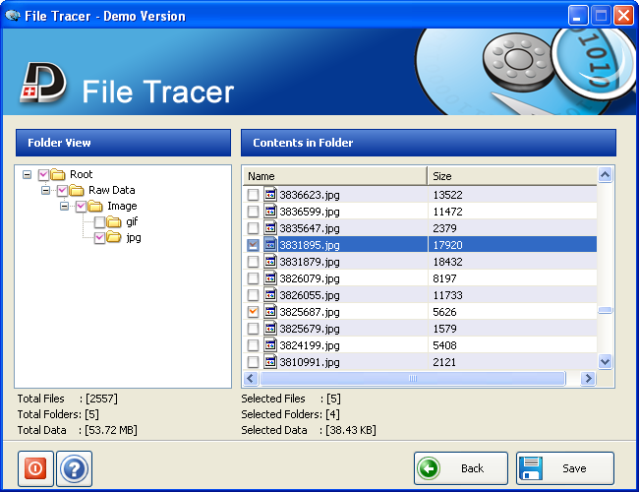Viewport: 639px width, 492px height.
Task: Uncheck the Root folder checkbox
Action: click(43, 175)
